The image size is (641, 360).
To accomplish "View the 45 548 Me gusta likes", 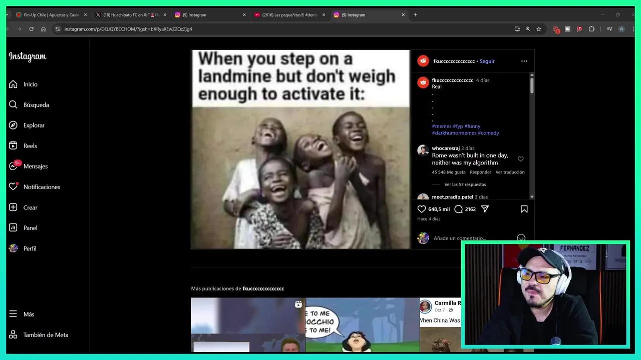I will coord(449,172).
